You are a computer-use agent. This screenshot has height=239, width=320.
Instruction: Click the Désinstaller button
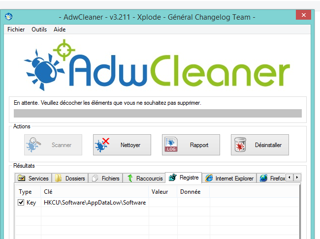pyautogui.click(x=260, y=145)
